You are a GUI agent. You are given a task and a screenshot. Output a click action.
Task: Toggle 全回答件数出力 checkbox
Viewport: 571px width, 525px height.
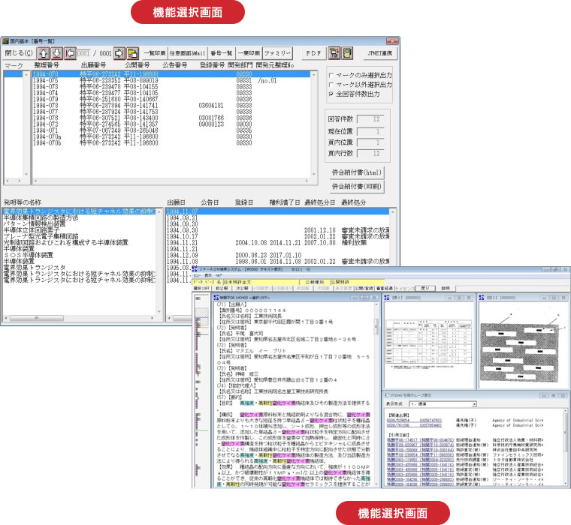(x=331, y=94)
